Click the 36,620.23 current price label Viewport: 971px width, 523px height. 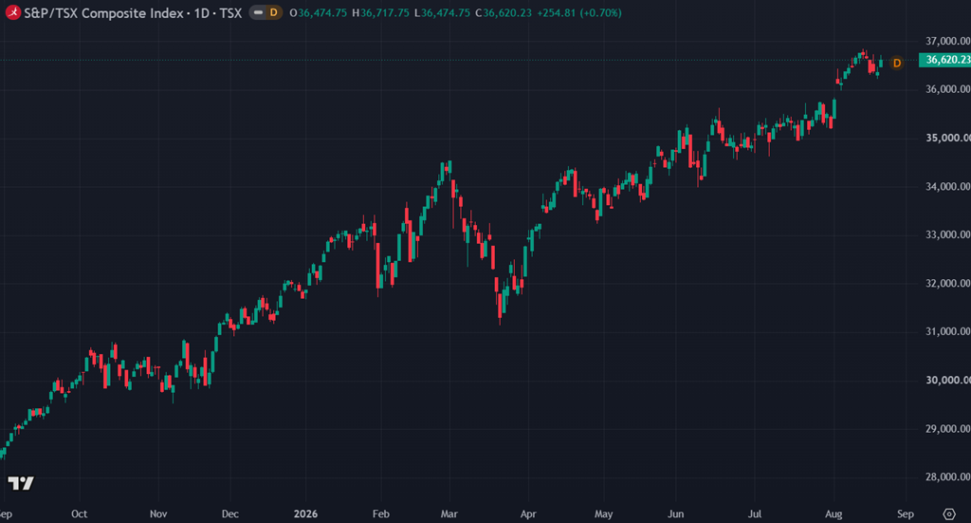click(945, 60)
